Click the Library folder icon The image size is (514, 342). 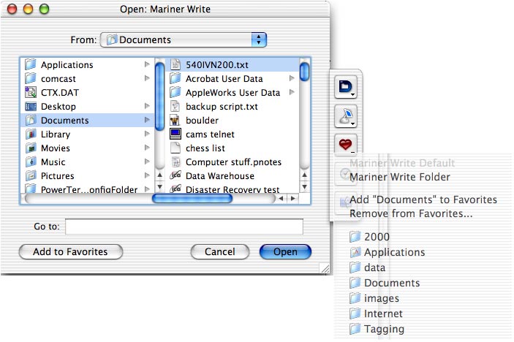coord(31,134)
